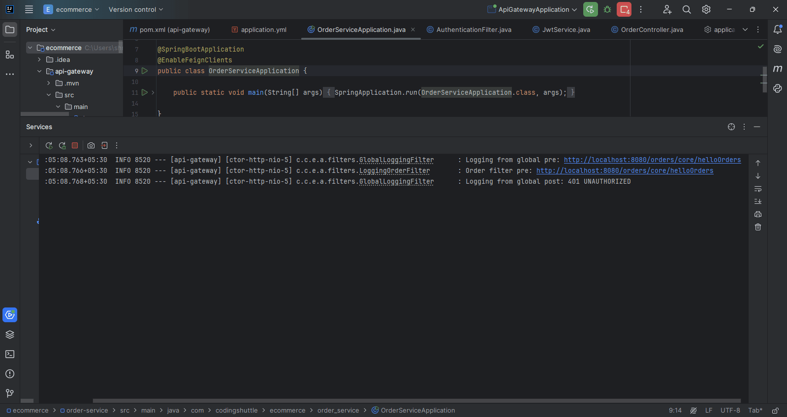Click the exit application icon in Services
The image size is (787, 417).
104,145
